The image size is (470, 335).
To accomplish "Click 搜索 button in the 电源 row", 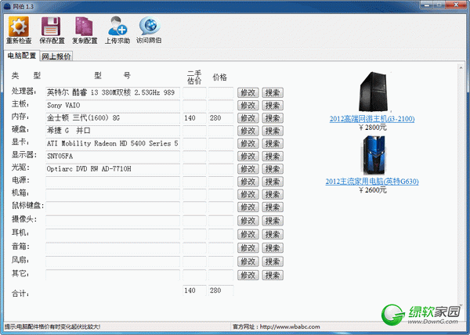I will [273, 182].
